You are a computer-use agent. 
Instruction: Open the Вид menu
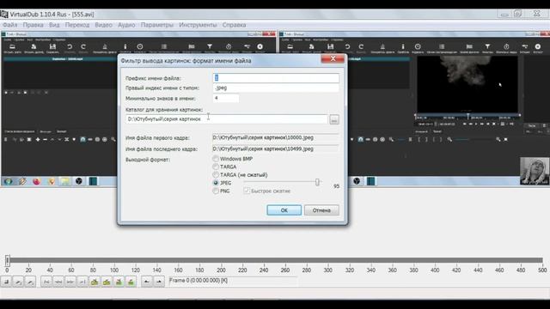pyautogui.click(x=54, y=25)
